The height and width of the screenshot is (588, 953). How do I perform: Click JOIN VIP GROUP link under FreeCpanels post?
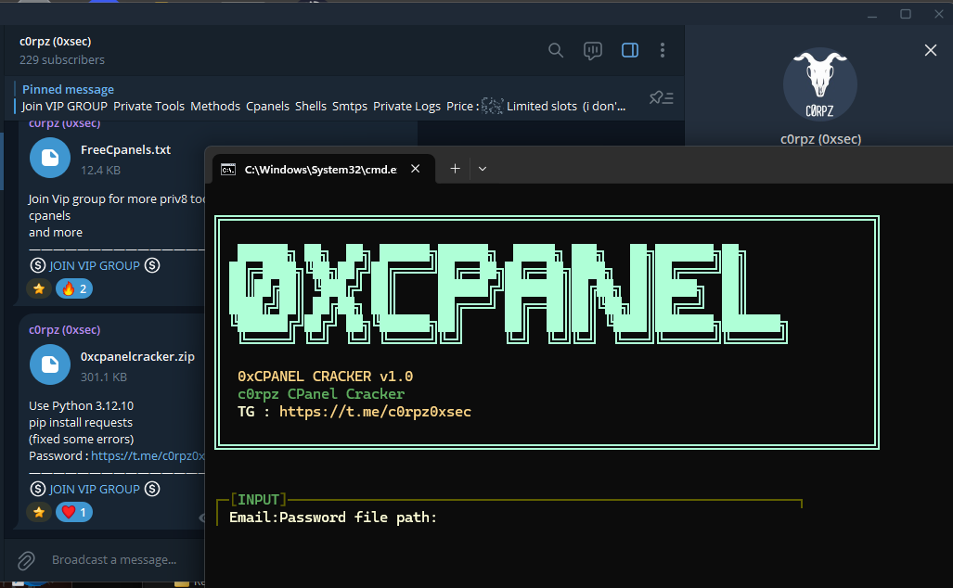tap(95, 265)
